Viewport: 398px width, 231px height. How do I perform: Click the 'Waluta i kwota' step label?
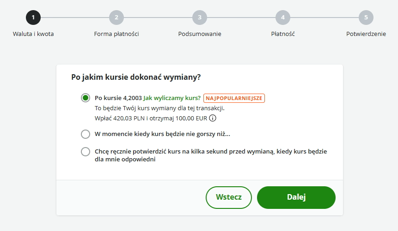(x=33, y=34)
